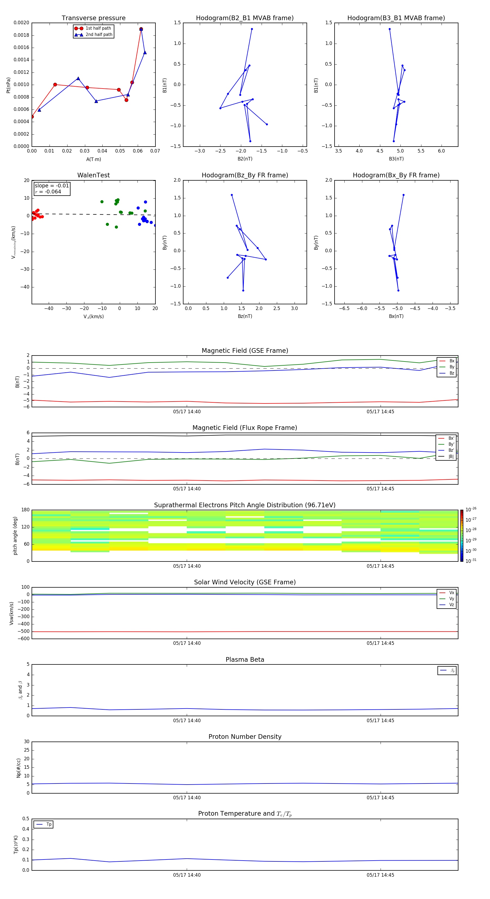The image size is (490, 899).
Task: Click the "Proton Number Density" title
Action: [245, 737]
